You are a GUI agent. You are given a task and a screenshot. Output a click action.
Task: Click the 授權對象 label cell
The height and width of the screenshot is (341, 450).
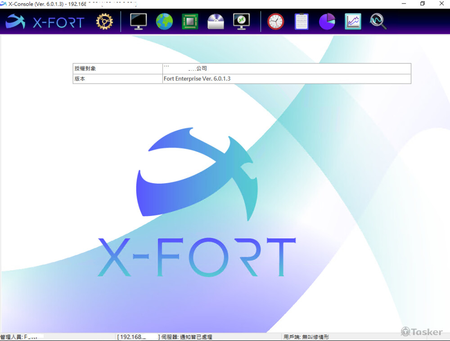(x=117, y=68)
